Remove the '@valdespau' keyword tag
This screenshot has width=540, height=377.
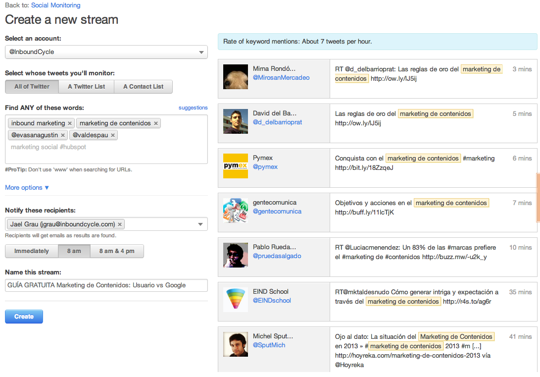pos(113,135)
